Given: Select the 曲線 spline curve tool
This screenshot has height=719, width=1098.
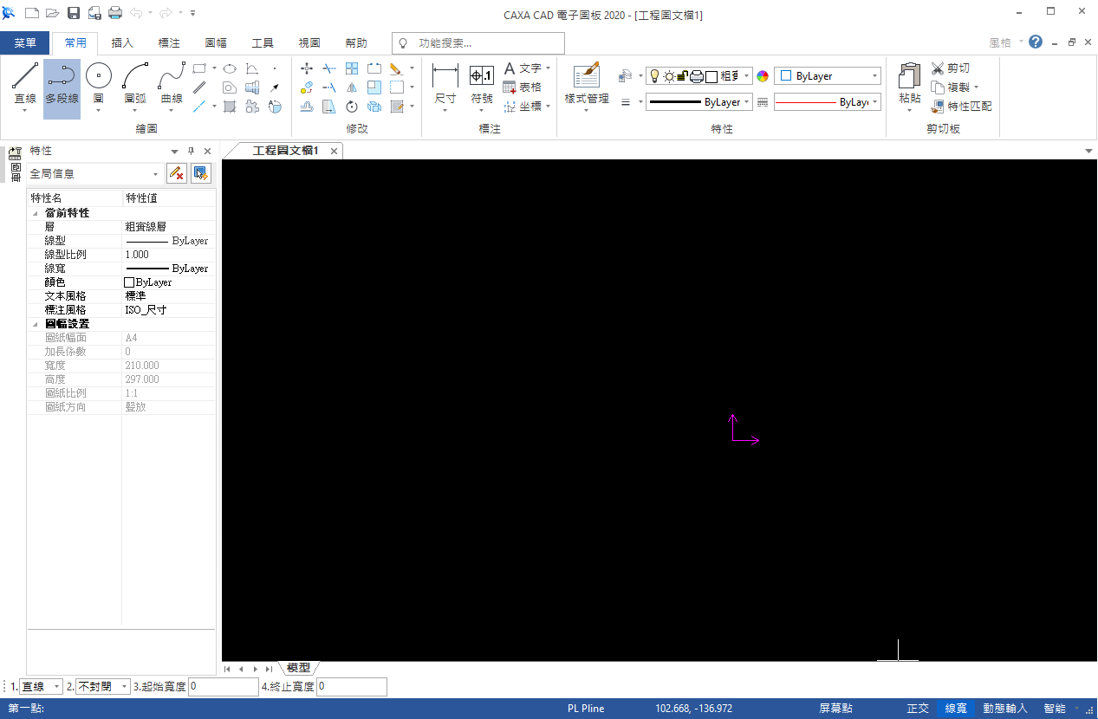Looking at the screenshot, I should coord(172,87).
